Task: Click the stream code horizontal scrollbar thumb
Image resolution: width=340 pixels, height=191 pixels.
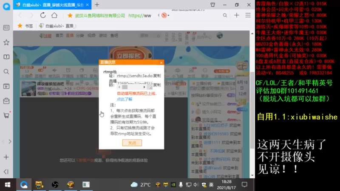Action: coord(125,87)
